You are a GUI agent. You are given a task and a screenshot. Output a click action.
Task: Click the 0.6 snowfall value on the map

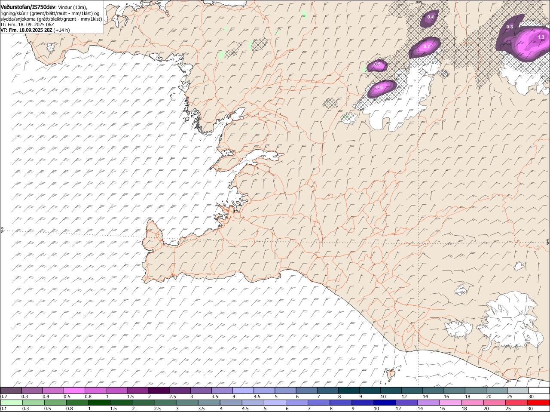(379, 88)
